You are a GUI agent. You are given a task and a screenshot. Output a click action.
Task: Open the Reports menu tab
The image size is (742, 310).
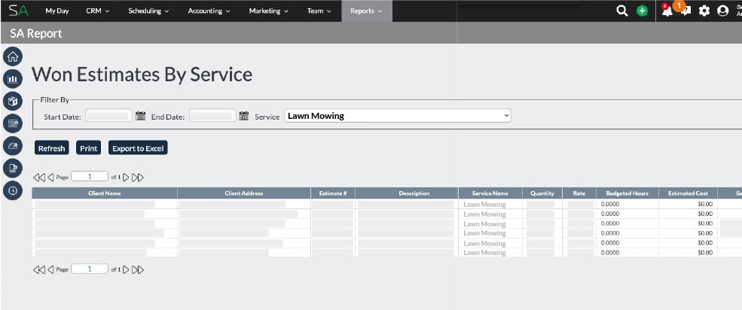pyautogui.click(x=366, y=11)
